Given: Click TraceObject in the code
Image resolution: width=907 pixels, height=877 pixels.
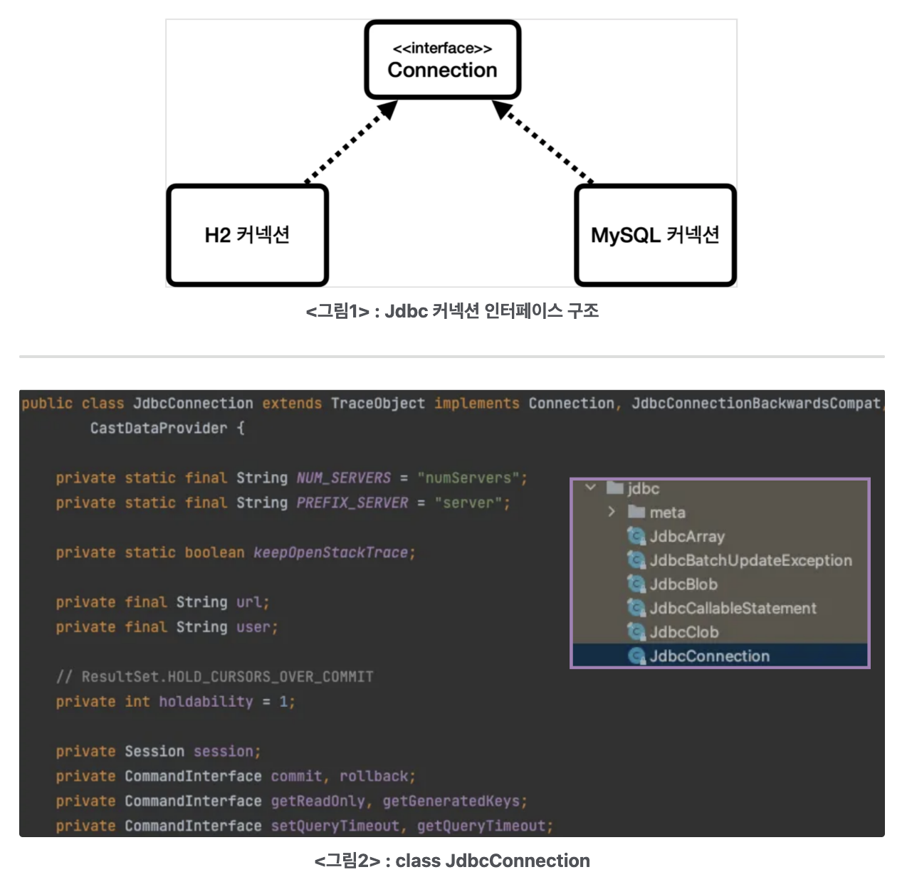Looking at the screenshot, I should coord(378,404).
